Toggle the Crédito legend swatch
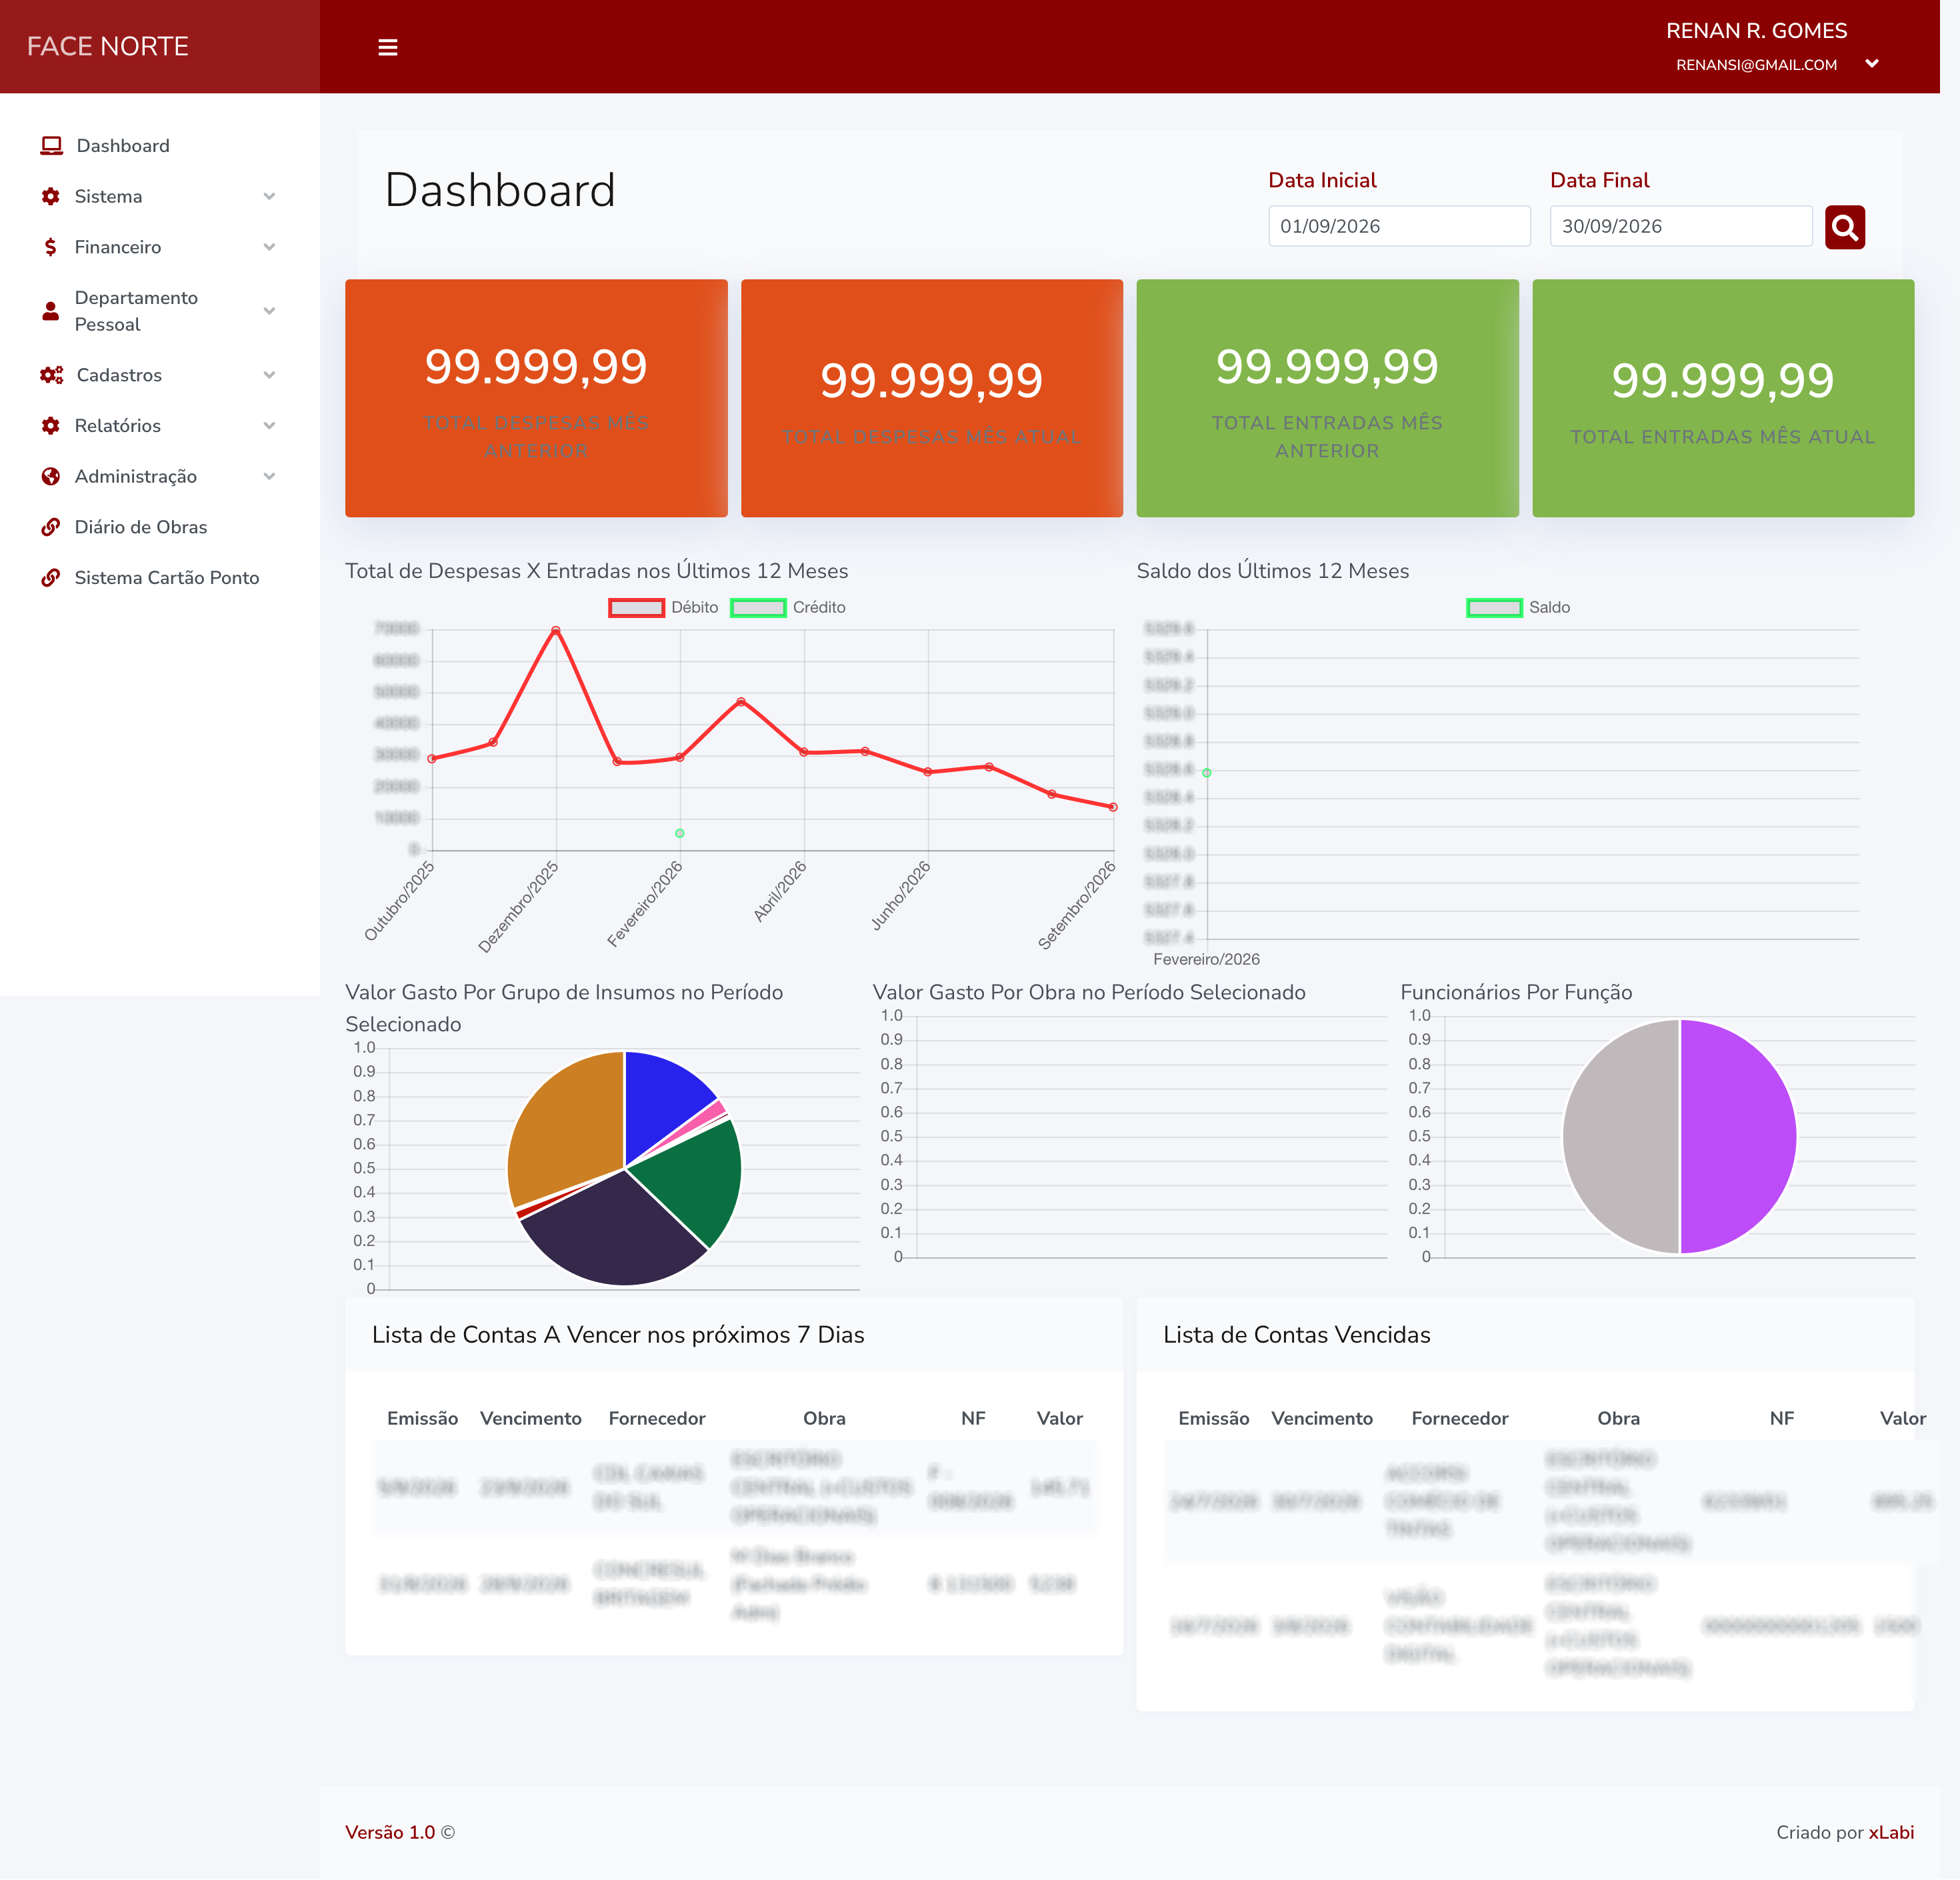This screenshot has width=1960, height=1880. (x=758, y=608)
